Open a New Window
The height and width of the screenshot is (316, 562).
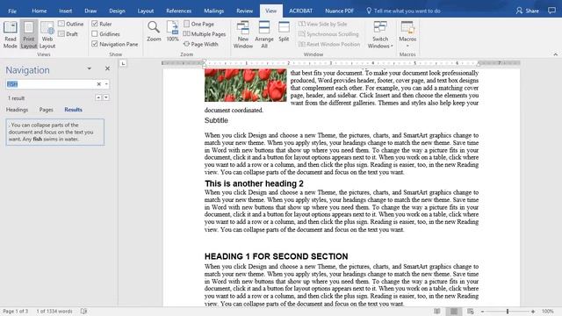243,35
